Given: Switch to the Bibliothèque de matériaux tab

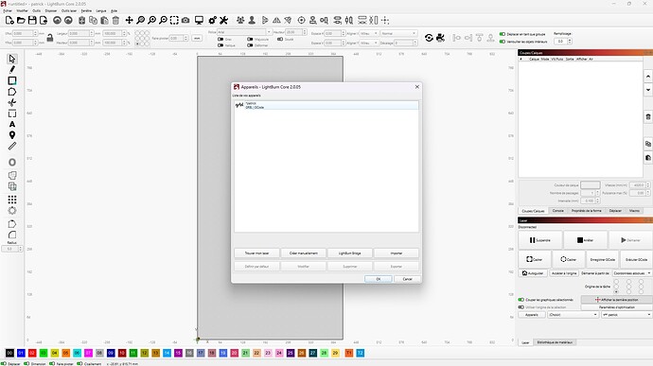Looking at the screenshot, I should 555,342.
